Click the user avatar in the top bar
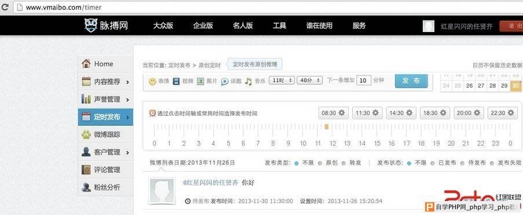The height and width of the screenshot is (215, 523). 429,26
